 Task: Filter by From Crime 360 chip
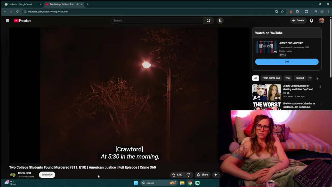(x=271, y=78)
